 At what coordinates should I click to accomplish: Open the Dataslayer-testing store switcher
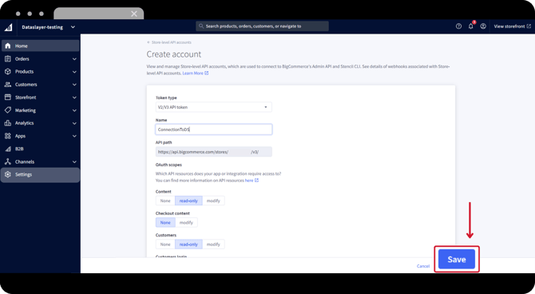point(48,27)
